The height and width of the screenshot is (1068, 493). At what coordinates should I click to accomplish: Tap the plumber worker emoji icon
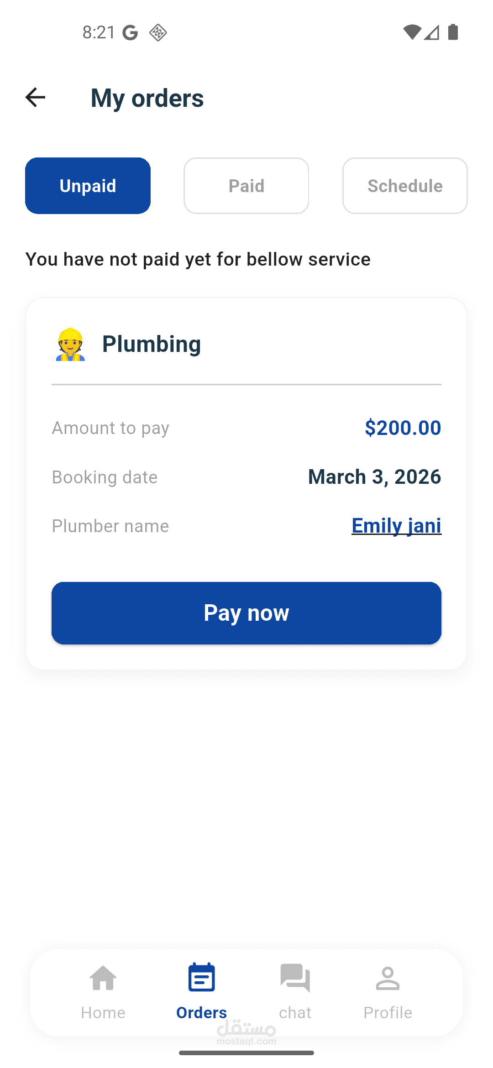click(70, 345)
